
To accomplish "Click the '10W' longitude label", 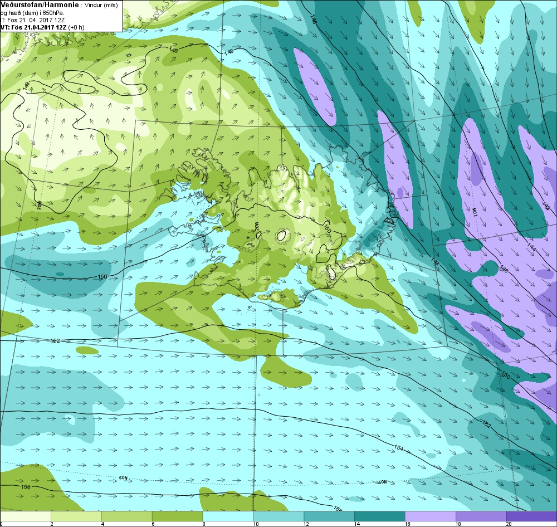I will click(474, 211).
